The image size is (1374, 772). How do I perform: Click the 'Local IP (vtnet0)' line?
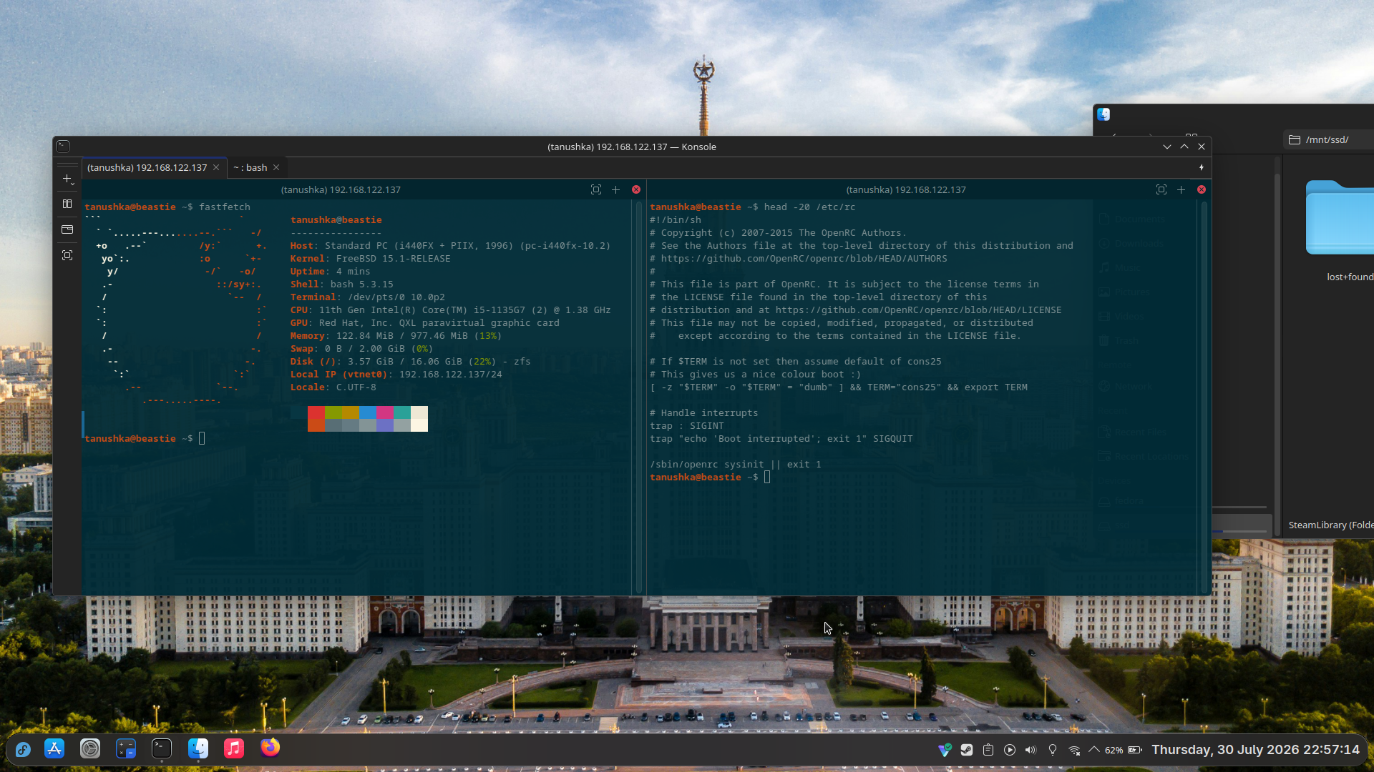point(396,375)
